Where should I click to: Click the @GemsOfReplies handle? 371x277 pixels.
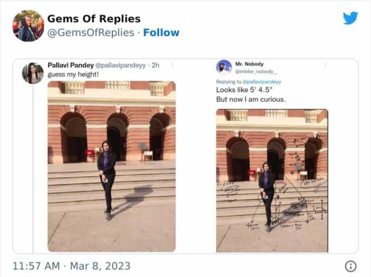[x=90, y=33]
